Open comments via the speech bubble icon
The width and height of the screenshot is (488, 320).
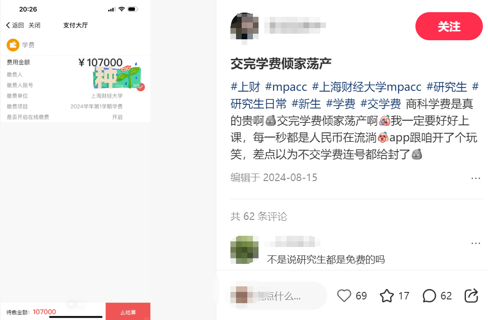tap(429, 295)
